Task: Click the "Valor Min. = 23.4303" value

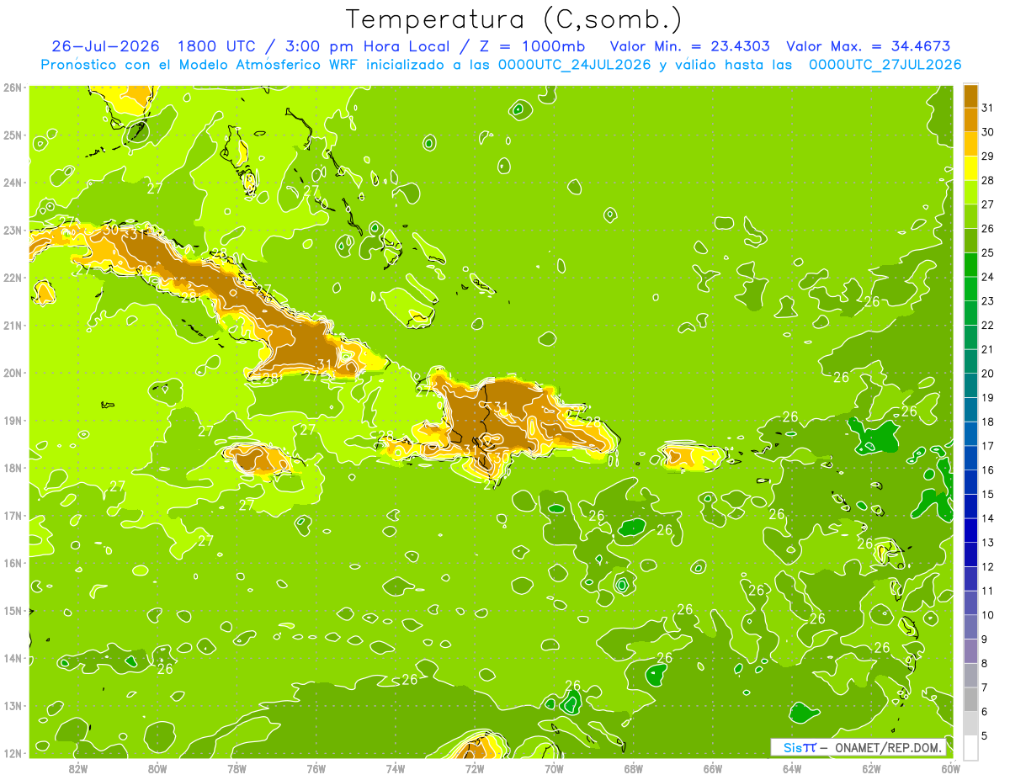Action: pos(690,46)
